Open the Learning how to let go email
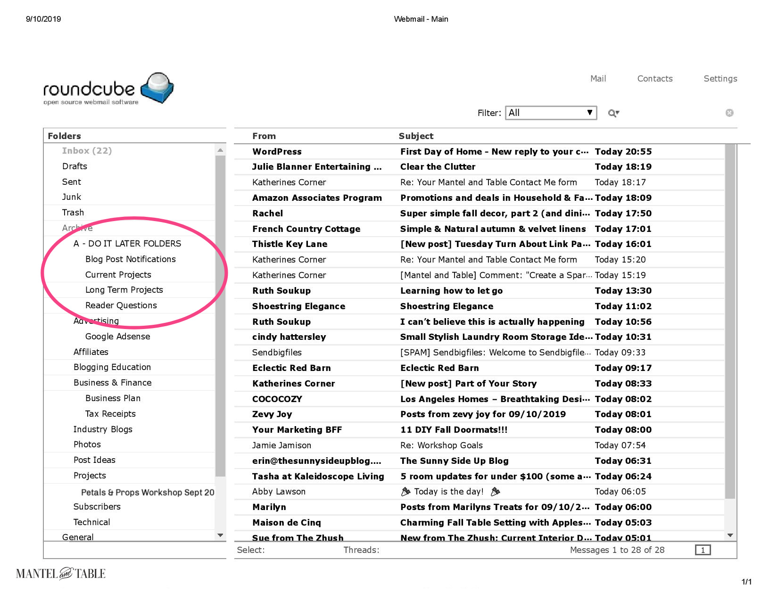Image resolution: width=778 pixels, height=601 pixels. [x=479, y=291]
